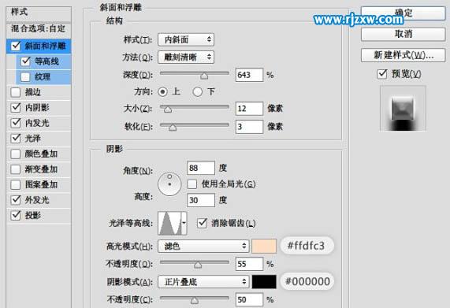Select the 下 direction radio button
The height and width of the screenshot is (308, 450).
pyautogui.click(x=198, y=91)
